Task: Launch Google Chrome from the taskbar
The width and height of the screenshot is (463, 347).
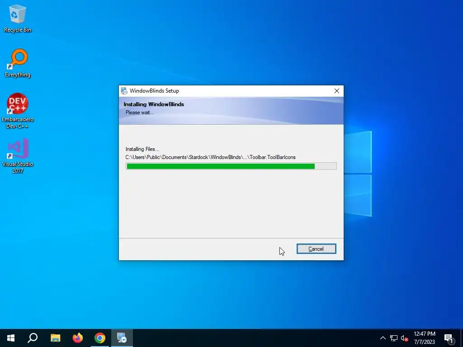Action: pyautogui.click(x=100, y=338)
